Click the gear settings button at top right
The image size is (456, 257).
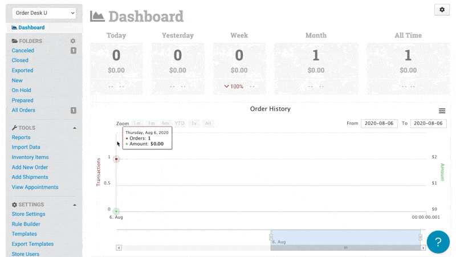click(x=442, y=10)
